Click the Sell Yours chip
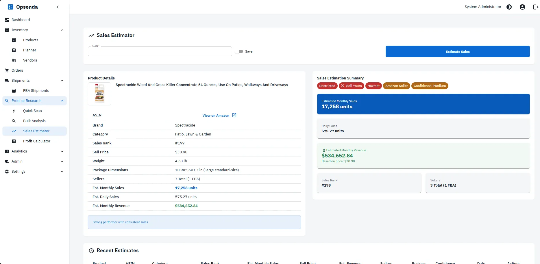Screen dimensions: 540x264 pos(351,86)
